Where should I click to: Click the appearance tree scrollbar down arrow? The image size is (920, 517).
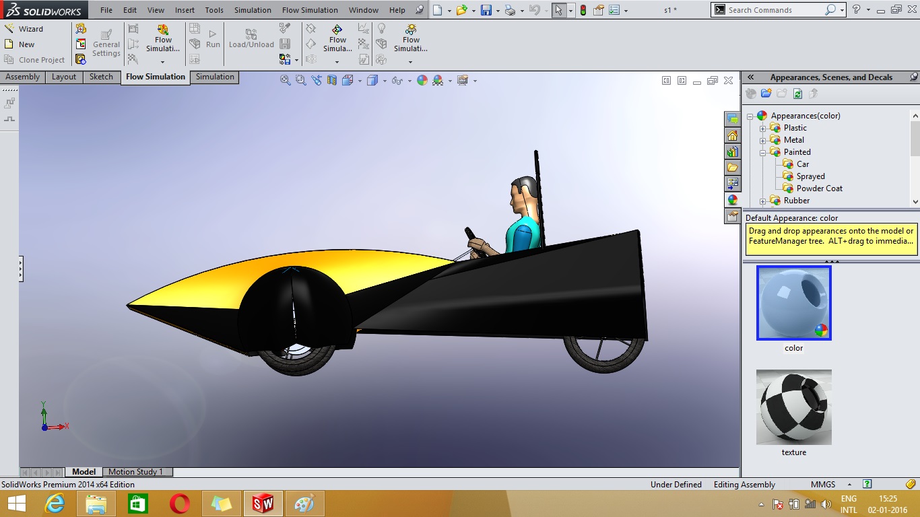point(915,201)
